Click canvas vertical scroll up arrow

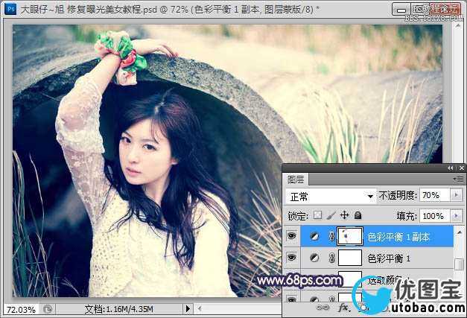click(458, 27)
